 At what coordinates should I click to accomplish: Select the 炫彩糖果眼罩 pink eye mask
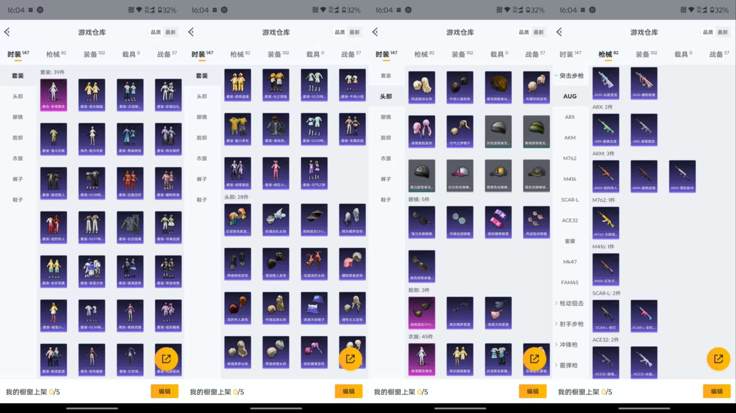click(498, 222)
